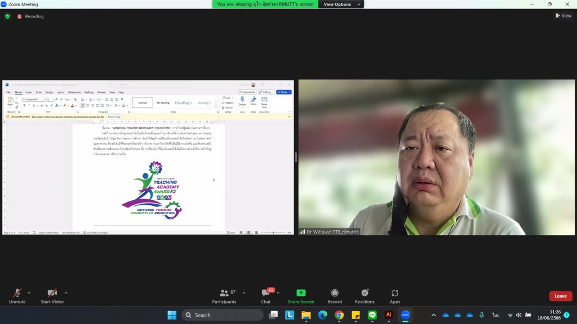Open the View layout menu
Viewport: 577px width, 324px height.
click(x=563, y=16)
